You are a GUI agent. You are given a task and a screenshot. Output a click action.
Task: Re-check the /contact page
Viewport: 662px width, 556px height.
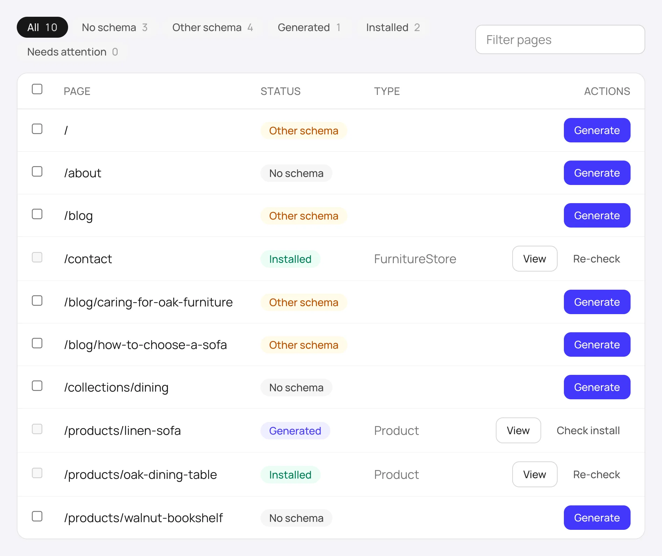click(596, 259)
